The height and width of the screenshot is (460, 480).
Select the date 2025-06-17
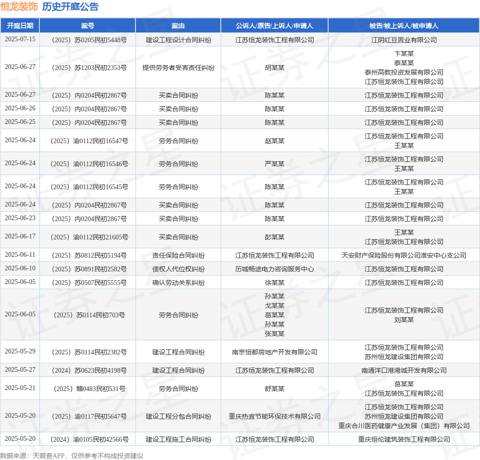[x=20, y=236]
